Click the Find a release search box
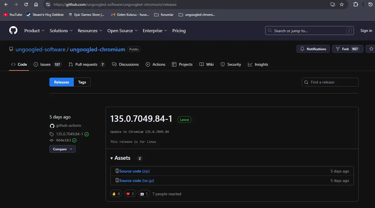Image resolution: width=375 pixels, height=208 pixels. pyautogui.click(x=330, y=82)
